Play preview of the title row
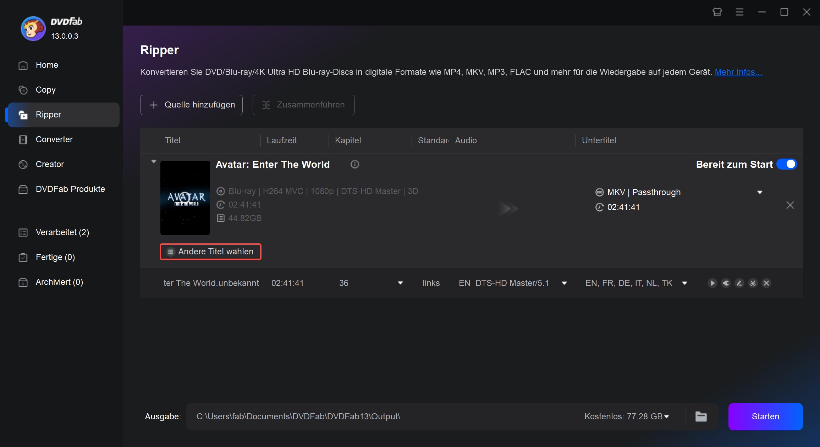This screenshot has width=820, height=447. (x=712, y=283)
